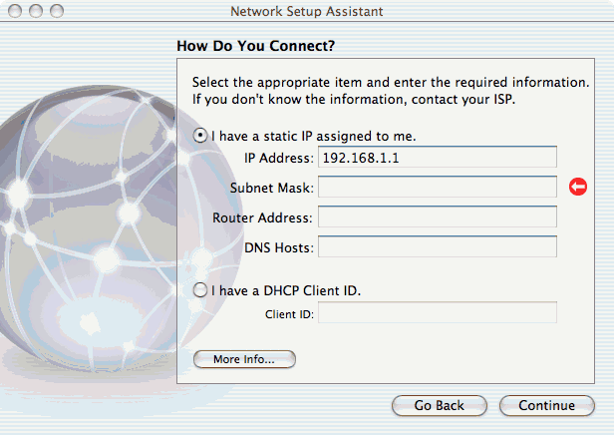This screenshot has height=435, width=614.
Task: Place cursor in the Router Address field
Action: click(438, 217)
